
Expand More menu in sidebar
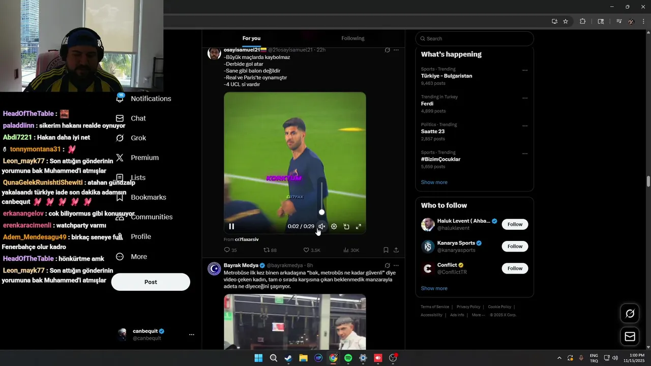coord(131,257)
